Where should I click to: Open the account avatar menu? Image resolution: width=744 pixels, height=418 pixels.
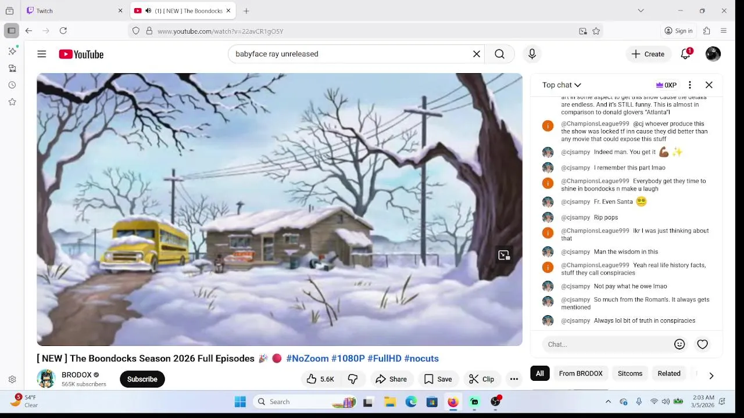pos(713,54)
